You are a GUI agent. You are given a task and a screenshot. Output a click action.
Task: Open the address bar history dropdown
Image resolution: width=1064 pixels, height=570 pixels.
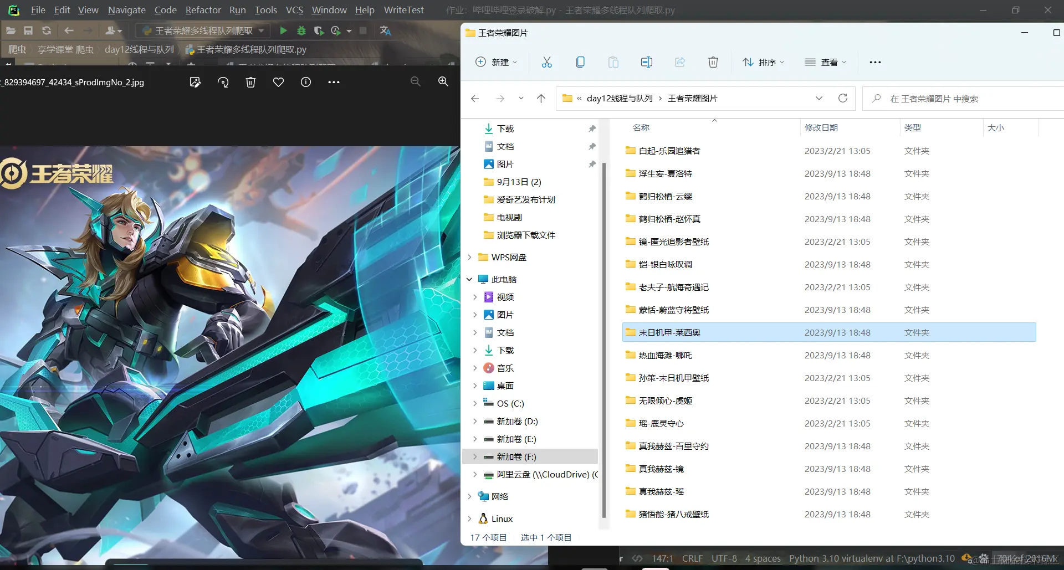pos(819,98)
